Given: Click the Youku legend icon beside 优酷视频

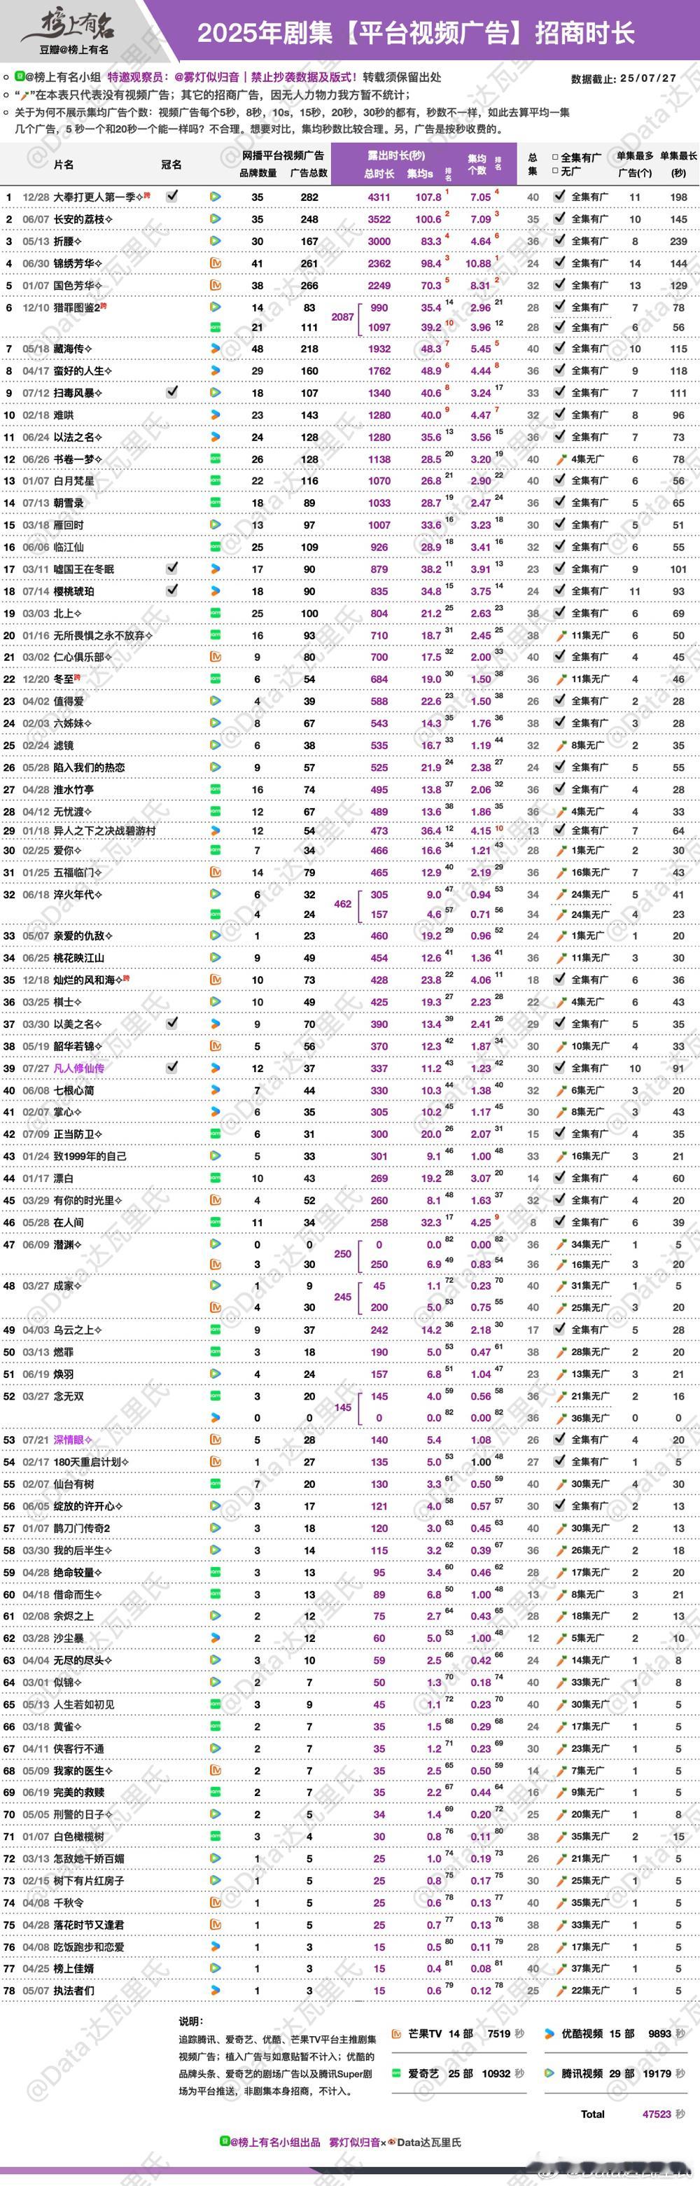Looking at the screenshot, I should pos(549,2033).
